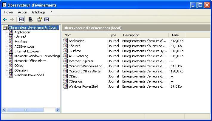Select Microsoft Office Alerts name in right list
This screenshot has width=212, height=121.
[x=85, y=71]
